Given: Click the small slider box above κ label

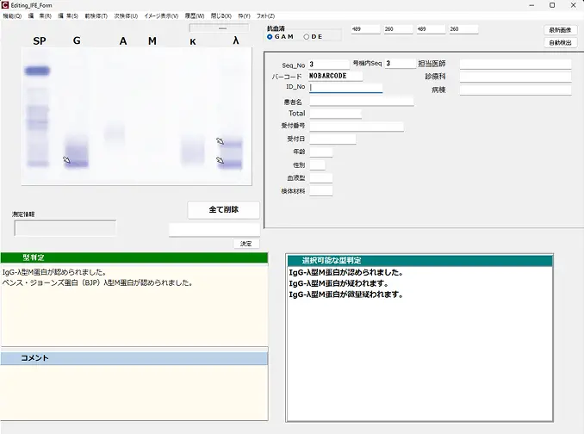Looking at the screenshot, I should [x=219, y=28].
